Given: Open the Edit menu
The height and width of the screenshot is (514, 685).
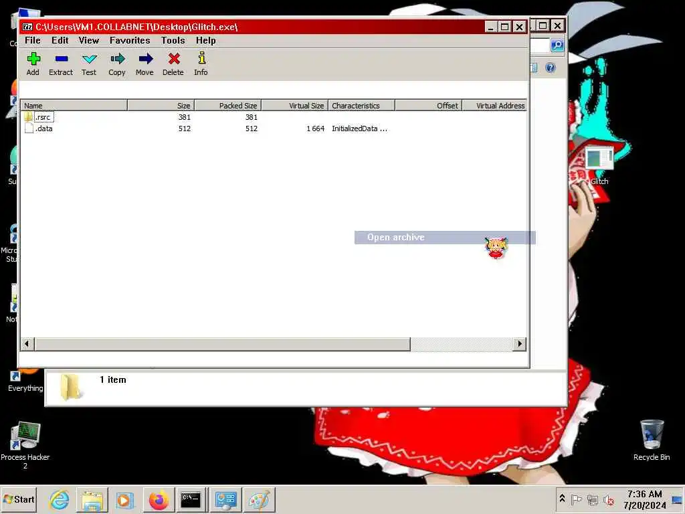Looking at the screenshot, I should 60,40.
